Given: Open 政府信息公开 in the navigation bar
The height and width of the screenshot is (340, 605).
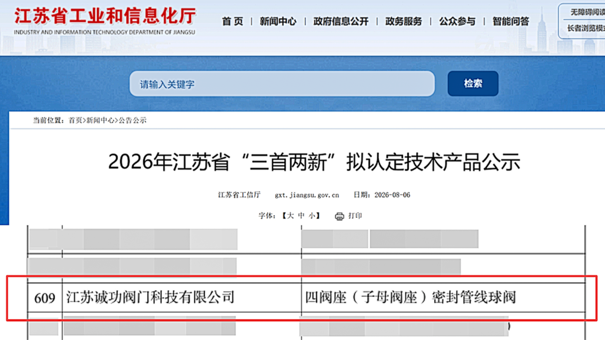Looking at the screenshot, I should (341, 21).
